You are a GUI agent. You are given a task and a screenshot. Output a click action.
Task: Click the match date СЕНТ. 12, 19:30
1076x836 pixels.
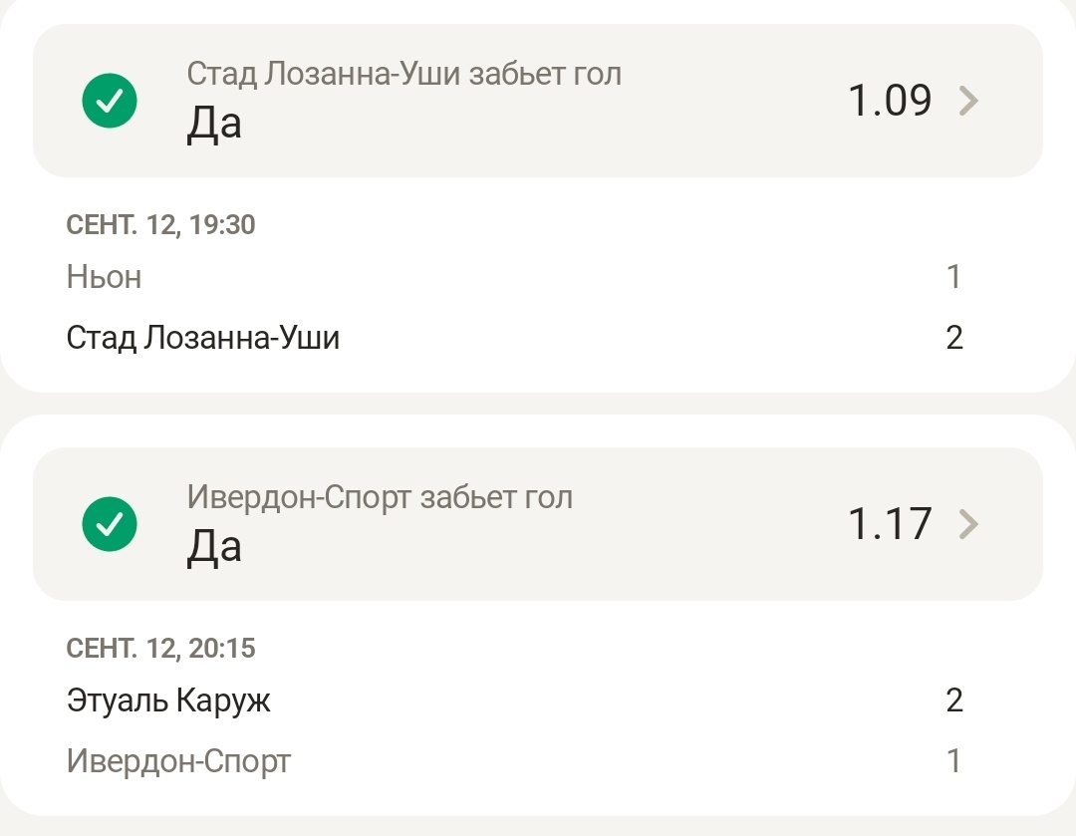coord(160,225)
